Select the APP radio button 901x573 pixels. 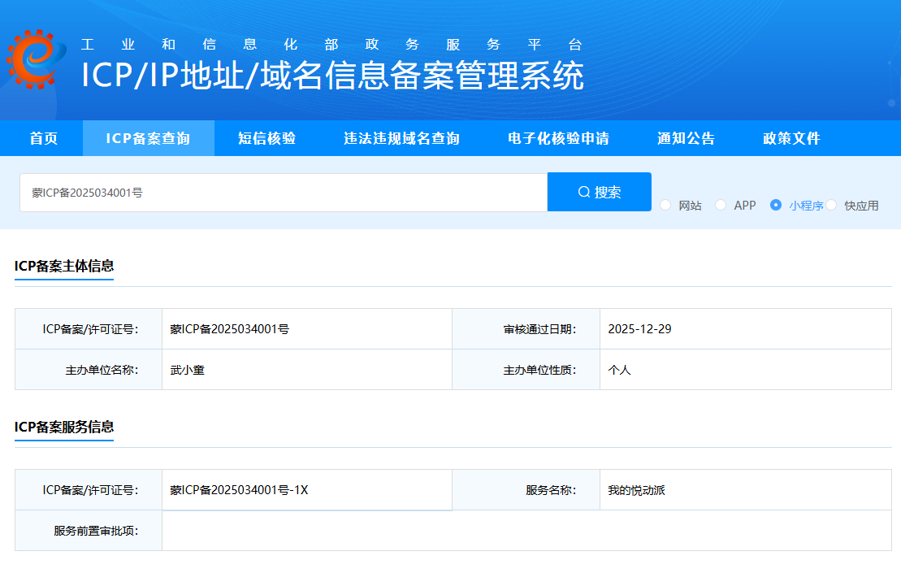[721, 205]
